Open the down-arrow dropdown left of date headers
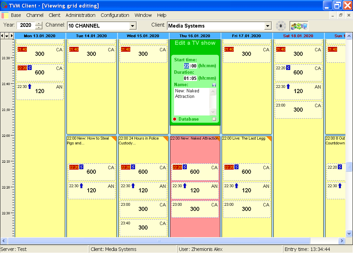Image resolution: width=353 pixels, height=253 pixels. coord(7,36)
